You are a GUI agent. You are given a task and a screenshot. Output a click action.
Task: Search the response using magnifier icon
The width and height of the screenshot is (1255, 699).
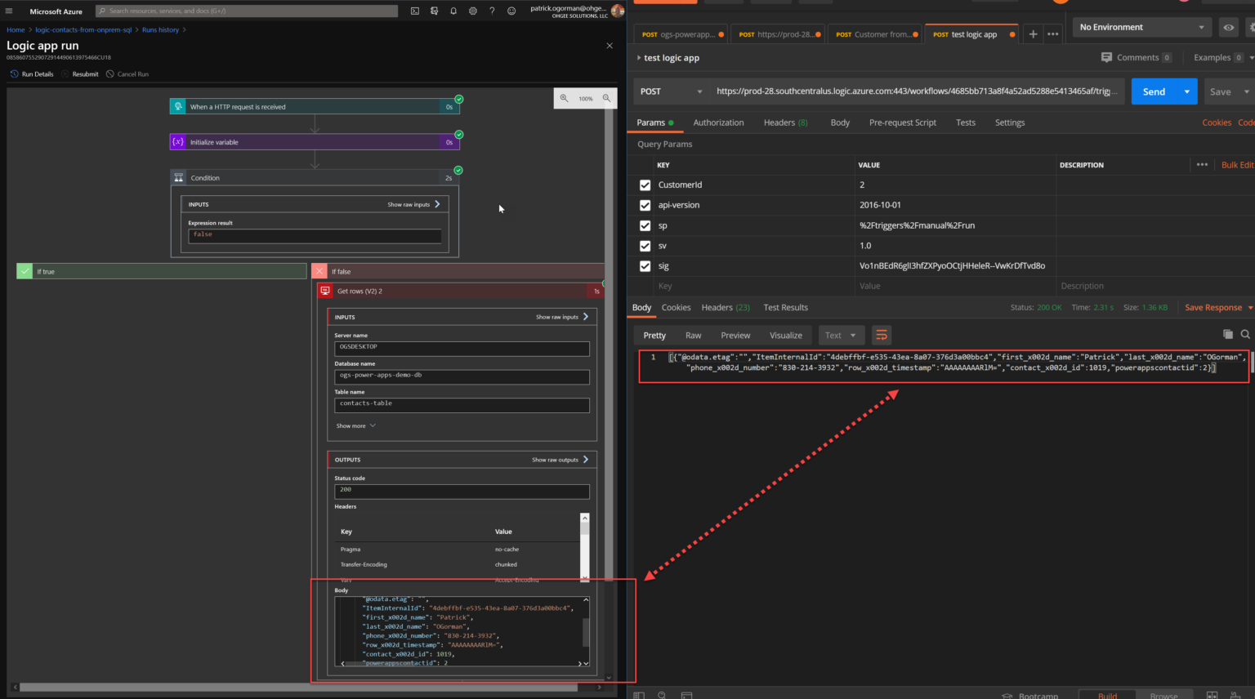coord(1245,334)
